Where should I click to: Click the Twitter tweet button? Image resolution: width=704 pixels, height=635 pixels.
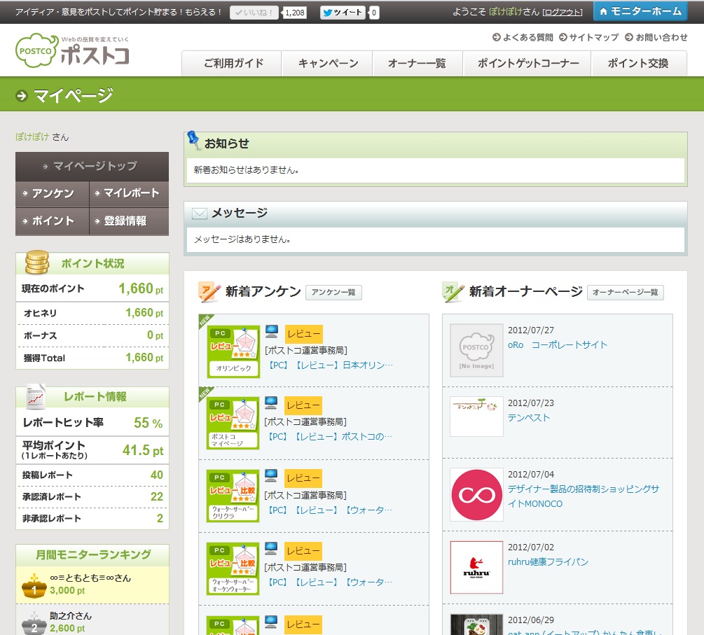(x=343, y=13)
